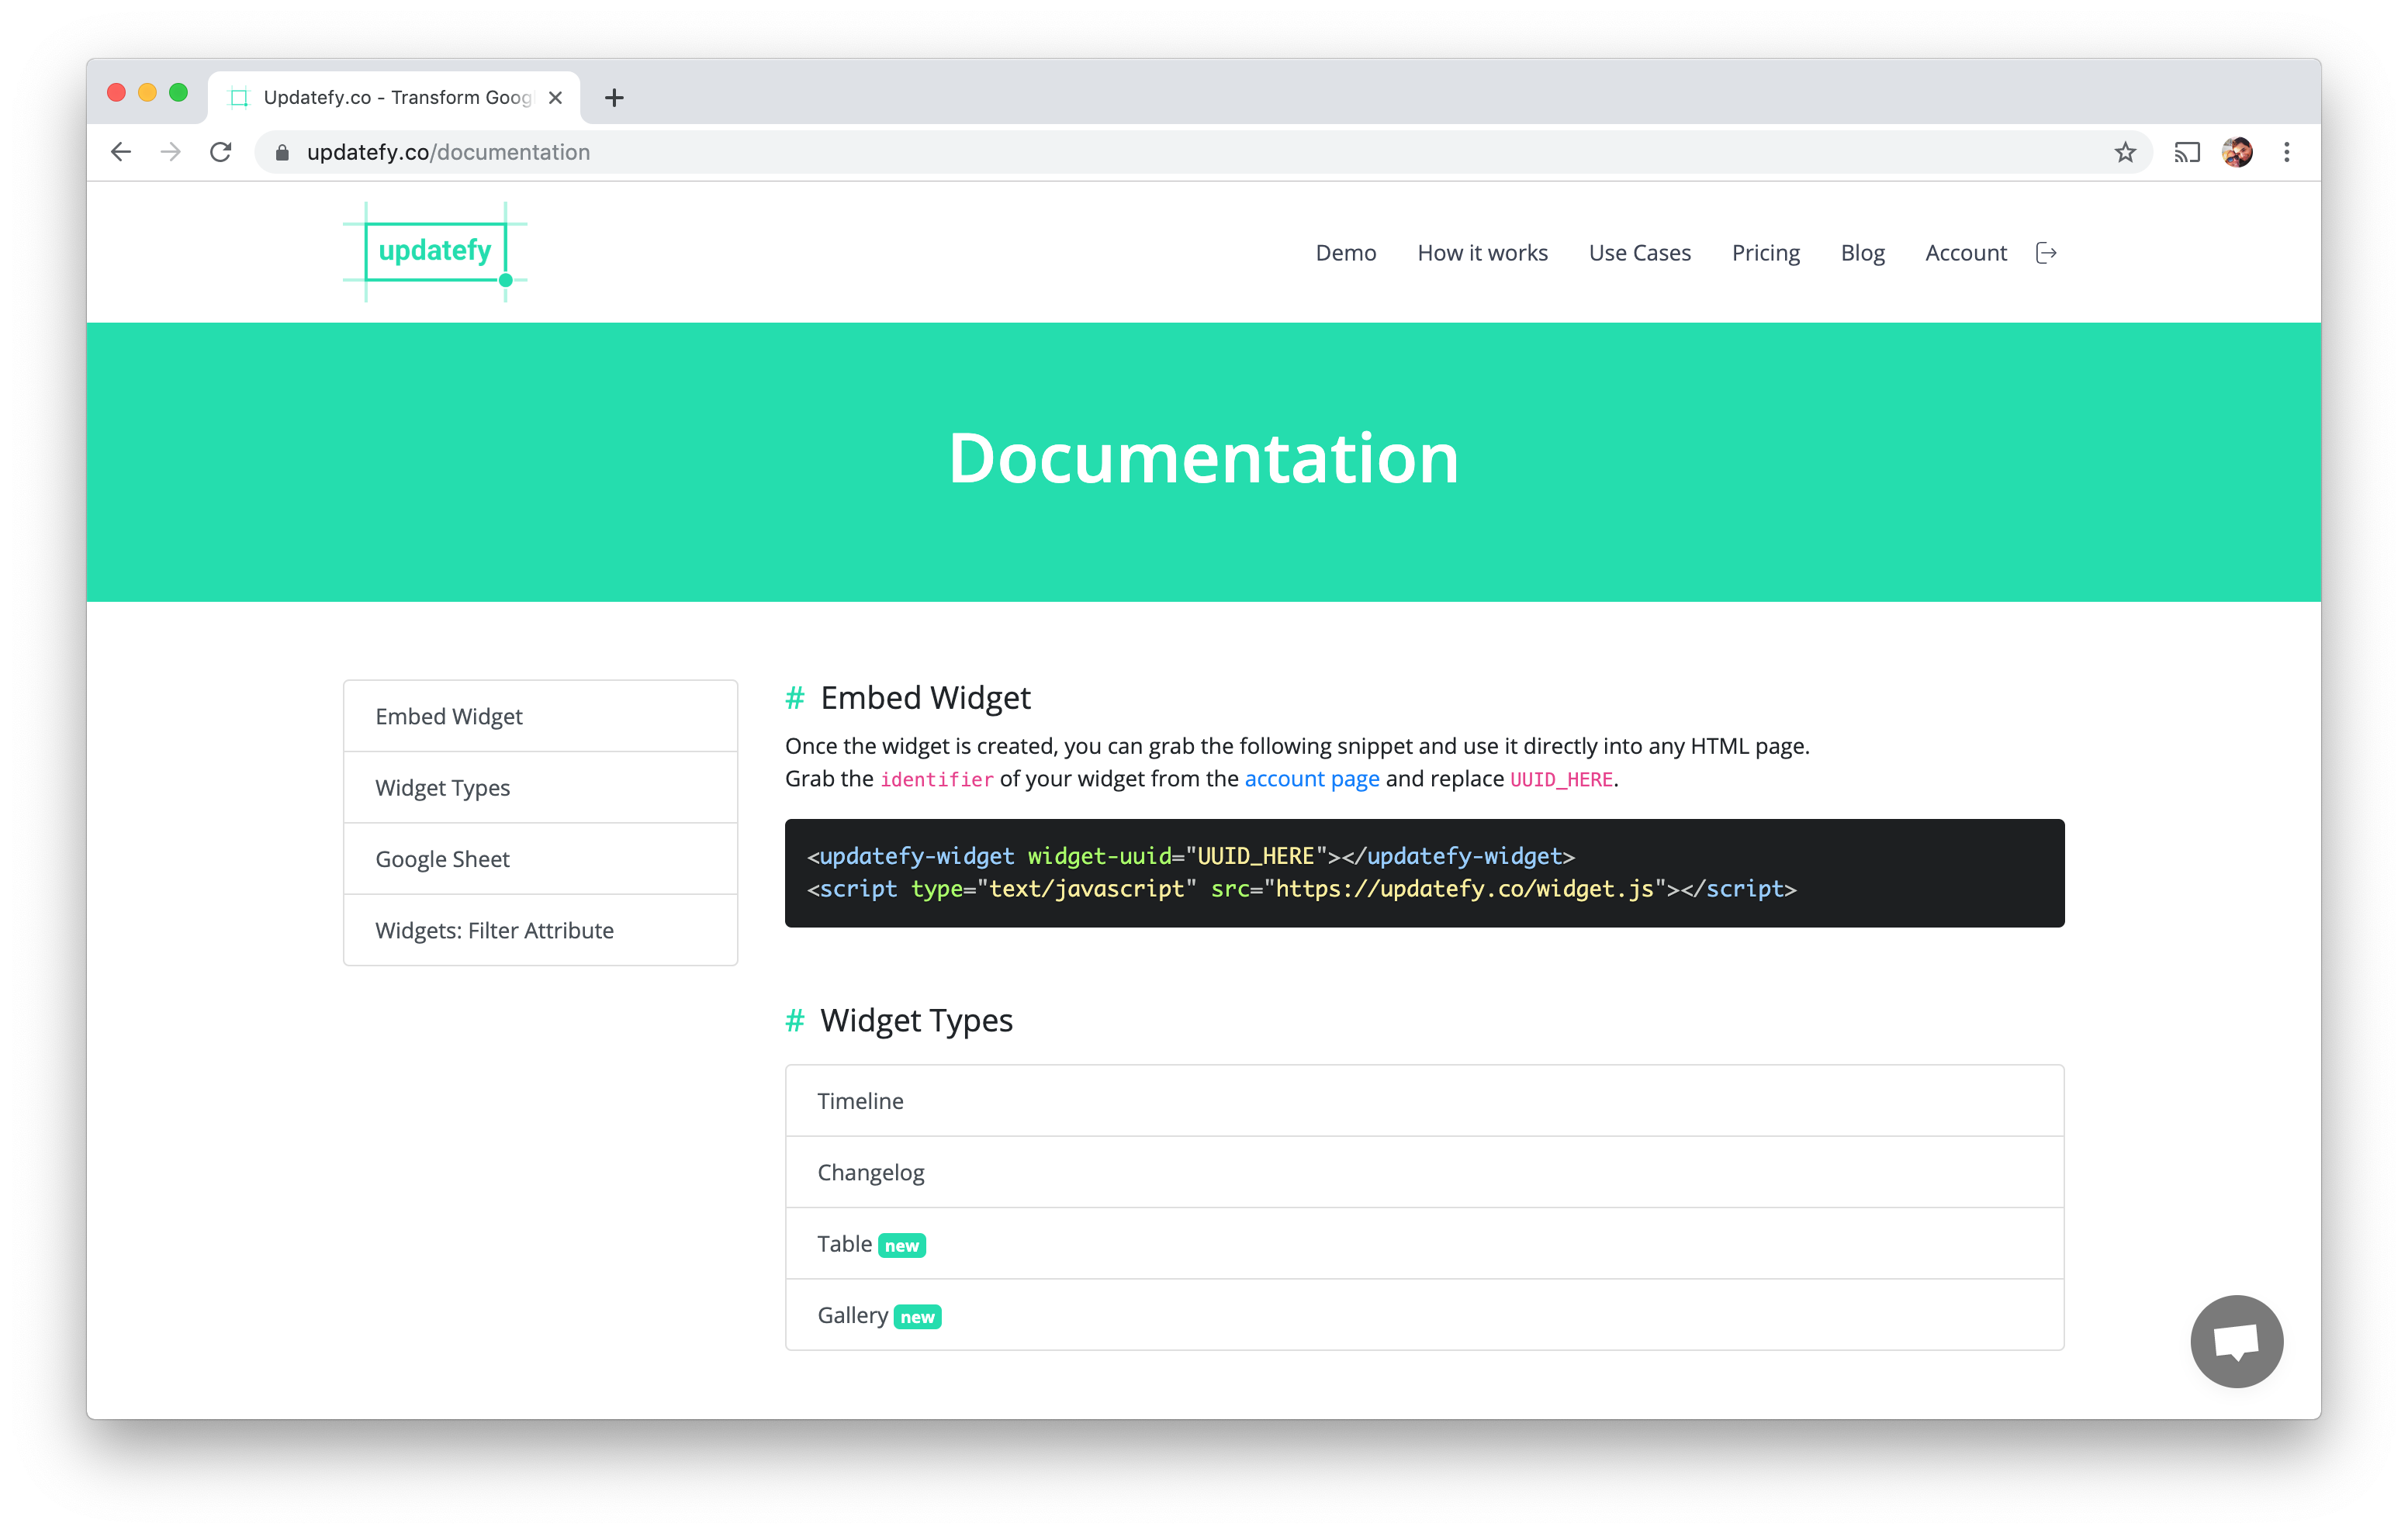Click the Documentation page heading
Image resolution: width=2408 pixels, height=1534 pixels.
click(1203, 458)
